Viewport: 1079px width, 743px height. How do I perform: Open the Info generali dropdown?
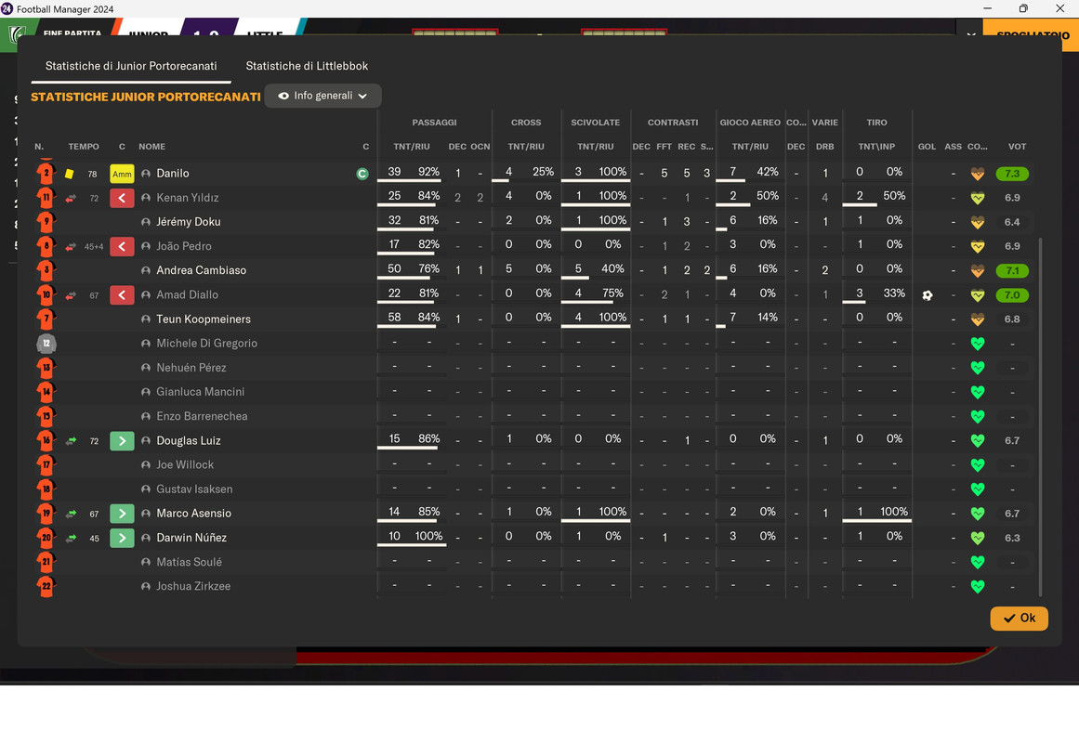322,96
